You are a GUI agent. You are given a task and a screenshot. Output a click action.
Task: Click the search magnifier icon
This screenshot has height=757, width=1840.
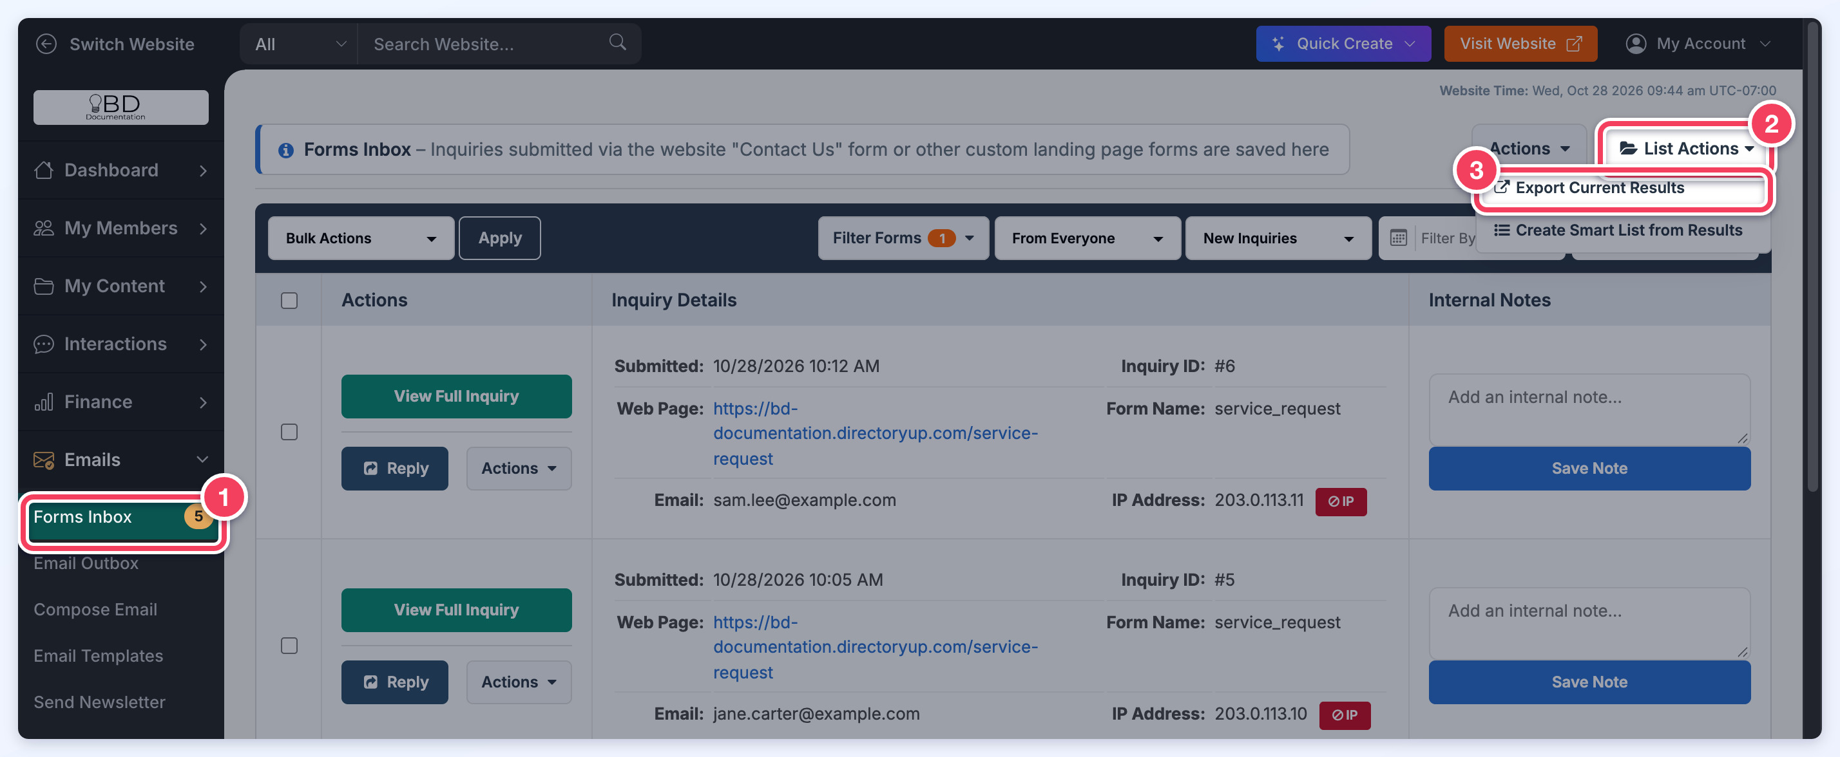[618, 42]
